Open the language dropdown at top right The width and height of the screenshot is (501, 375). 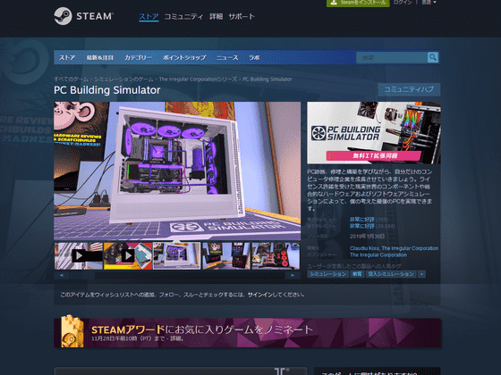pos(429,3)
